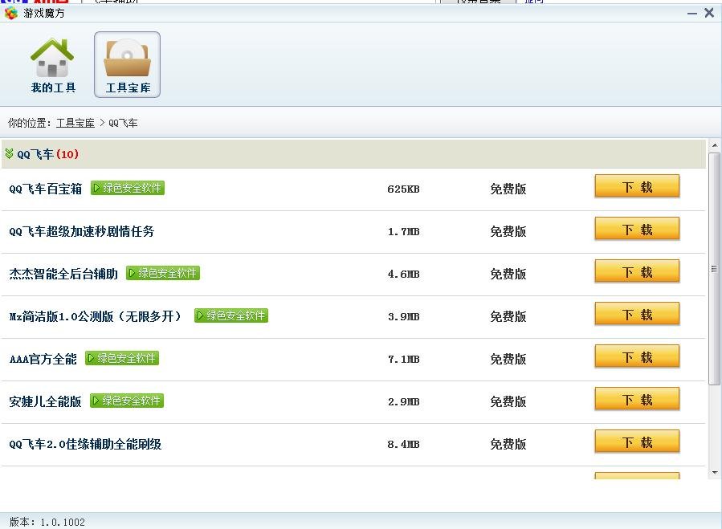The height and width of the screenshot is (529, 722).
Task: Select the tool name QQ飞车百宝箱
Action: click(45, 188)
